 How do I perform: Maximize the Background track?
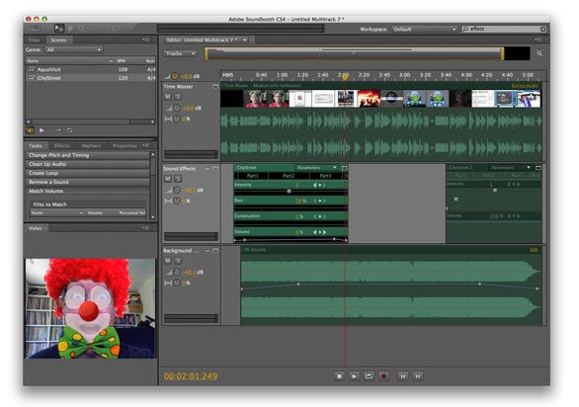(215, 250)
